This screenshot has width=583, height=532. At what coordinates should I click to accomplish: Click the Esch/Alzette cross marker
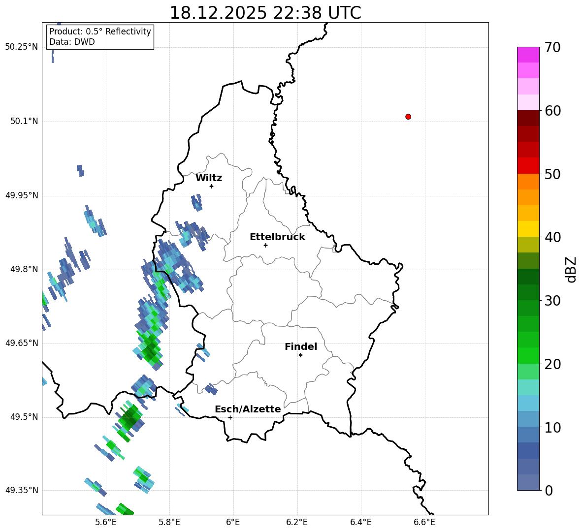(230, 417)
